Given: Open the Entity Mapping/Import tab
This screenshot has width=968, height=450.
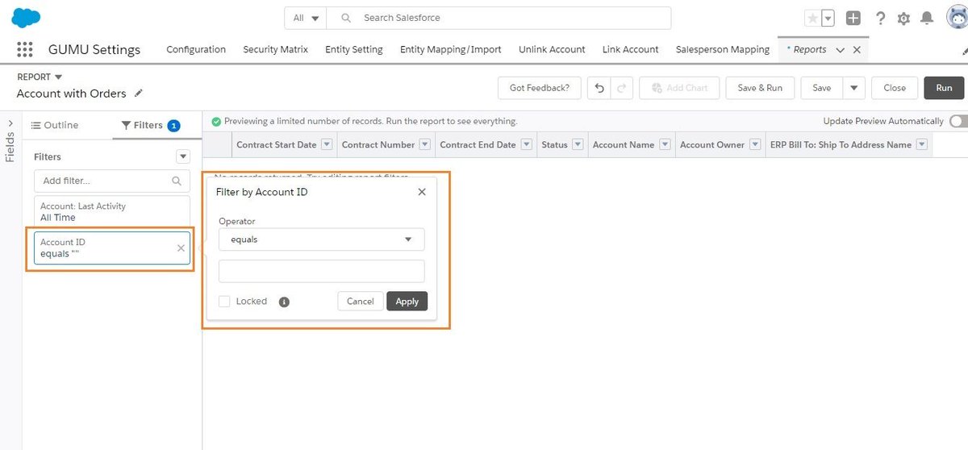Looking at the screenshot, I should [451, 49].
